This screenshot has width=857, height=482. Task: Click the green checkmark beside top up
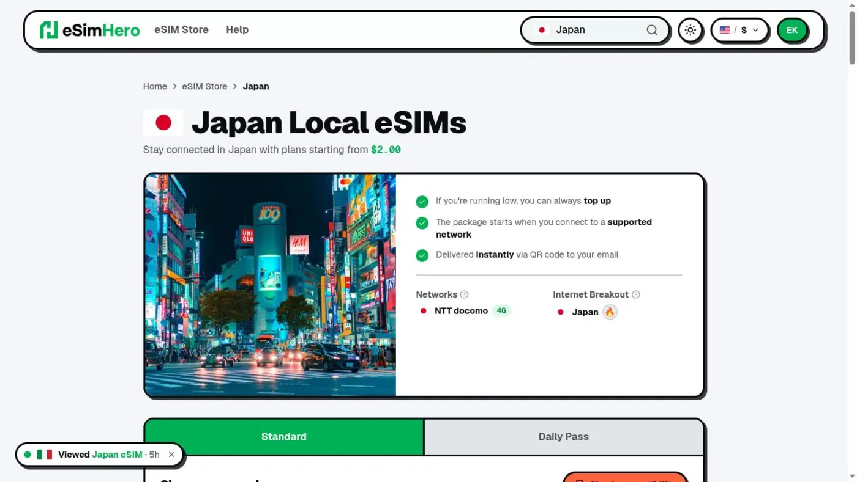click(422, 202)
